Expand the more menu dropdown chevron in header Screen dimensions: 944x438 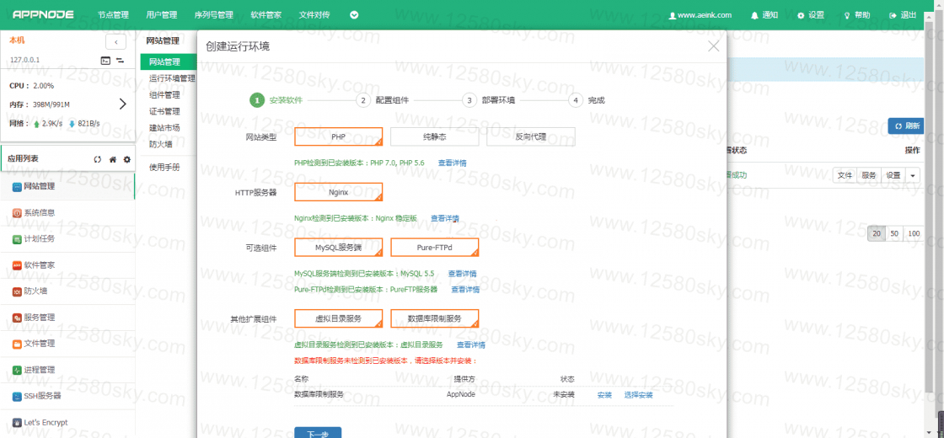click(354, 15)
